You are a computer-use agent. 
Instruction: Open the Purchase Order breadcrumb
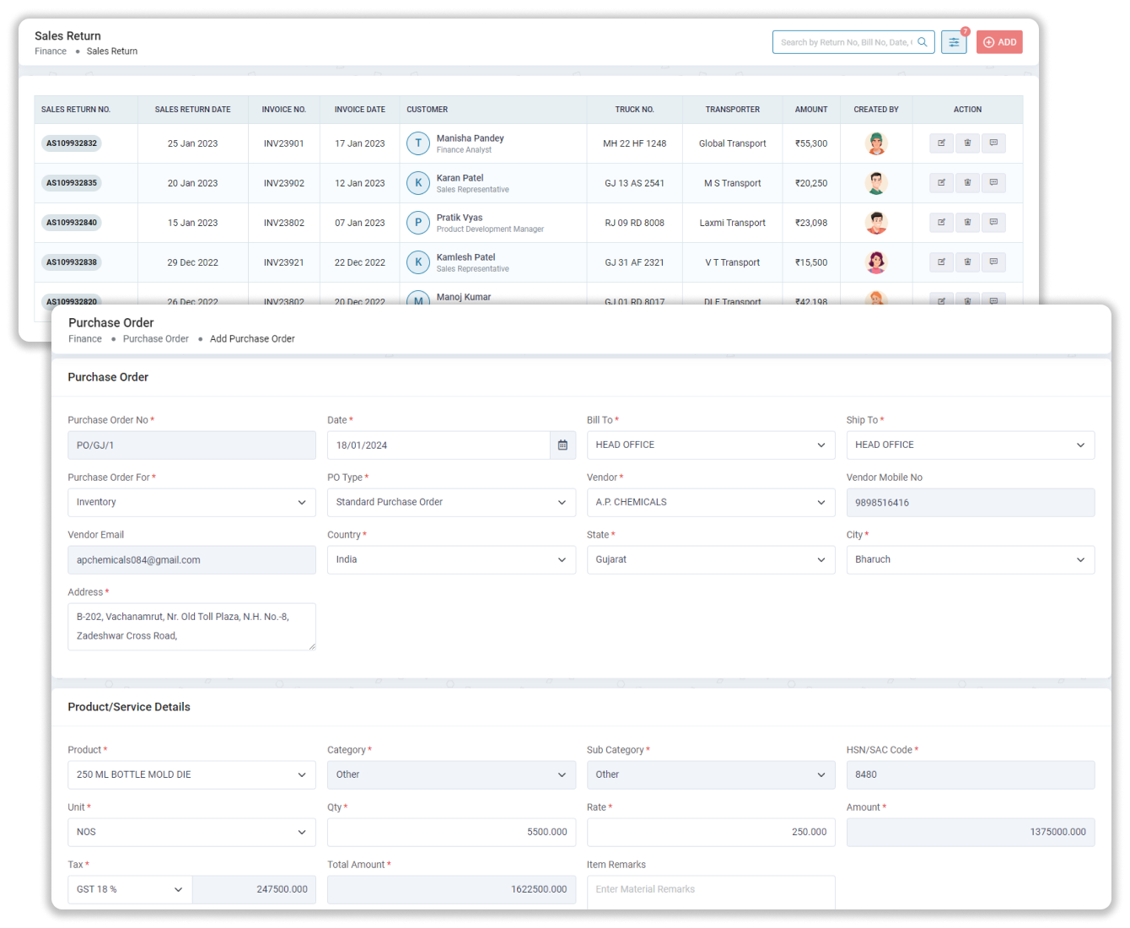click(x=155, y=338)
